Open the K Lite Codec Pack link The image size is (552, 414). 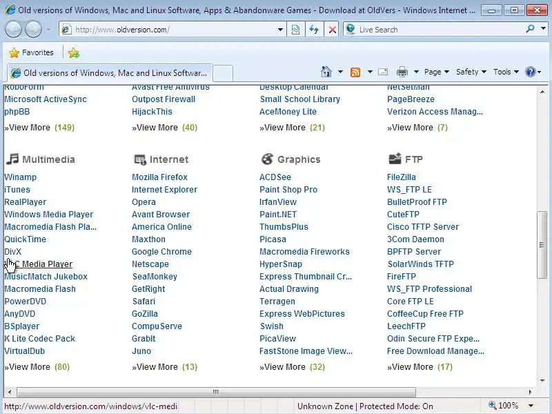click(x=39, y=339)
